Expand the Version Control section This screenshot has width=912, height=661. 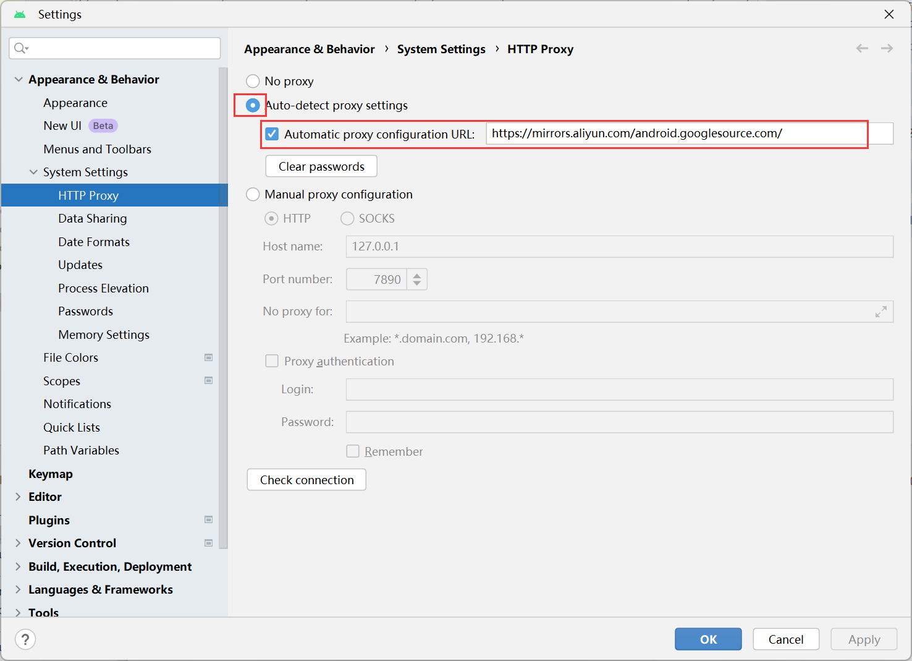pos(18,543)
